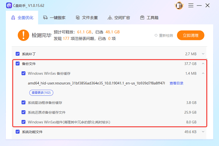Image resolution: width=219 pixels, height=146 pixels.
Task: Click the 8.0 GB size value
Action: pyautogui.click(x=191, y=122)
